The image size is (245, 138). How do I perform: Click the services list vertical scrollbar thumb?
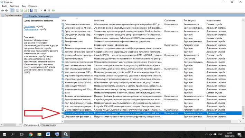[243, 111]
